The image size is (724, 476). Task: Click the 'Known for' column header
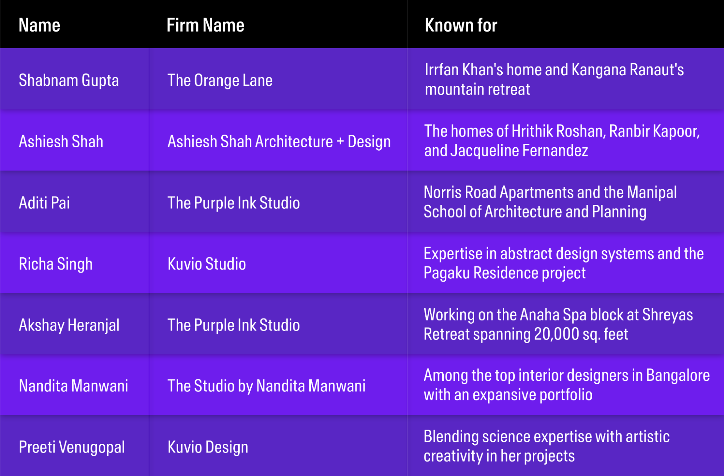(461, 25)
